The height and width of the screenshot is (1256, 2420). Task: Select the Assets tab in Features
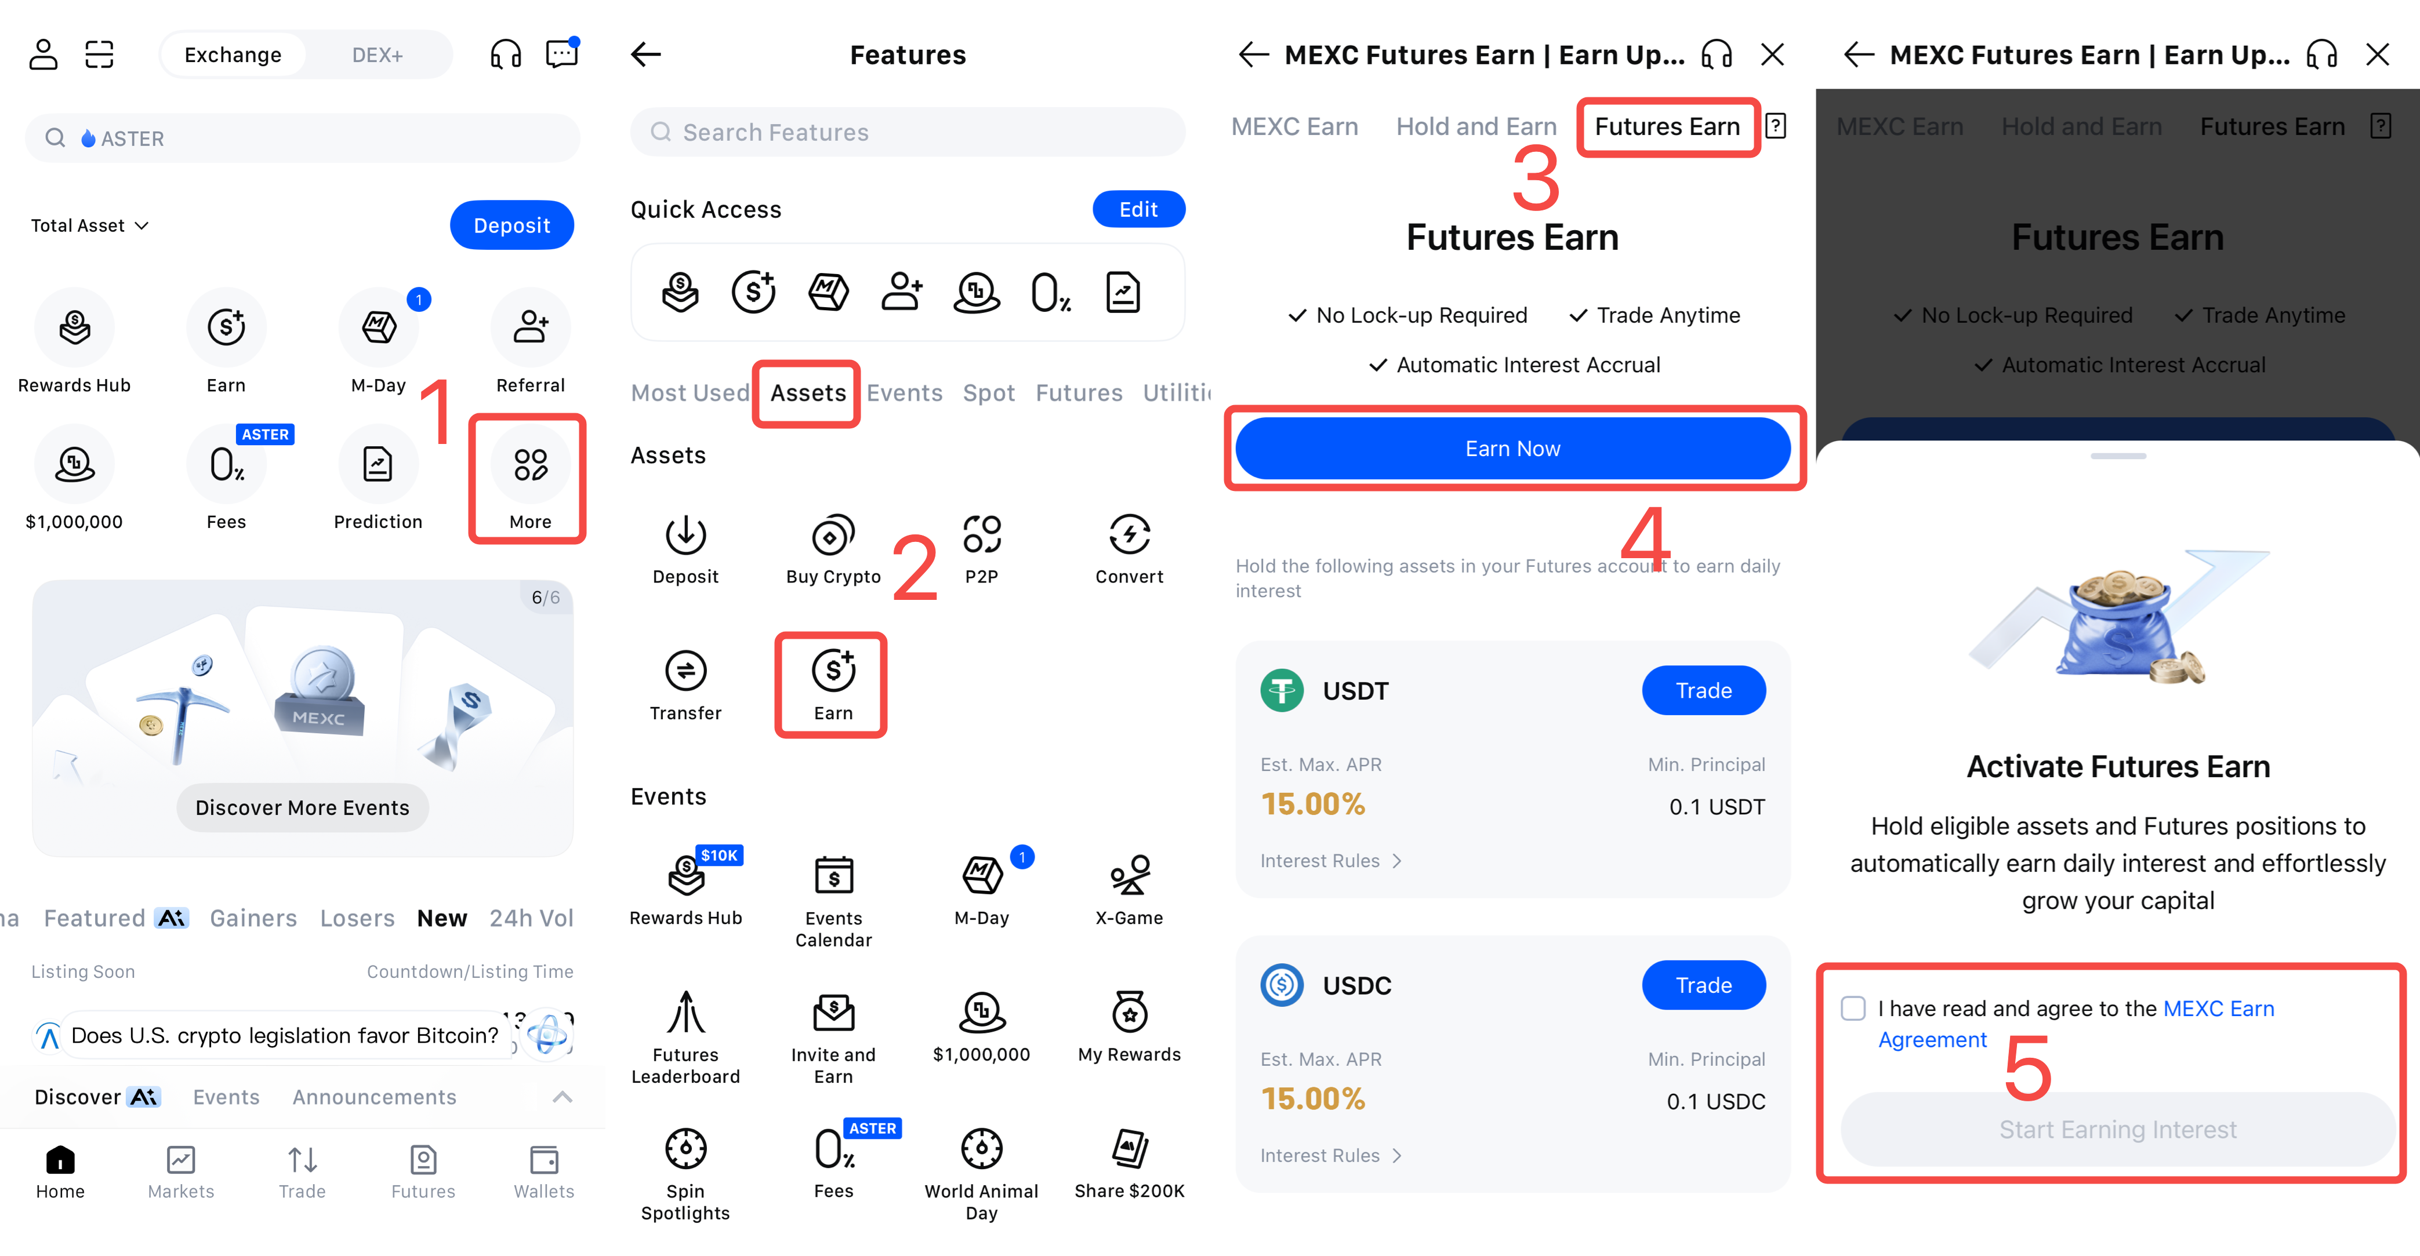(807, 394)
